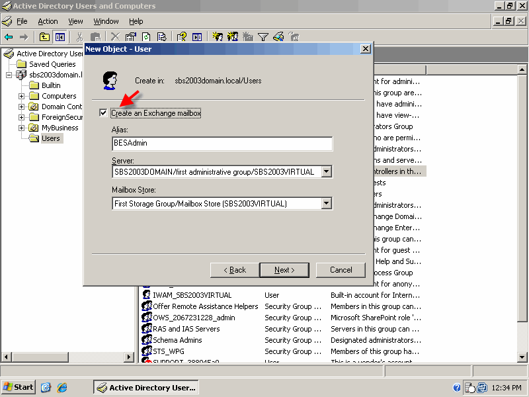This screenshot has height=397, width=529.
Task: Open the Action menu
Action: click(x=48, y=21)
